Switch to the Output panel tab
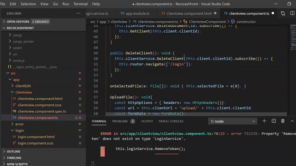The height and width of the screenshot is (166, 296). tap(147, 121)
